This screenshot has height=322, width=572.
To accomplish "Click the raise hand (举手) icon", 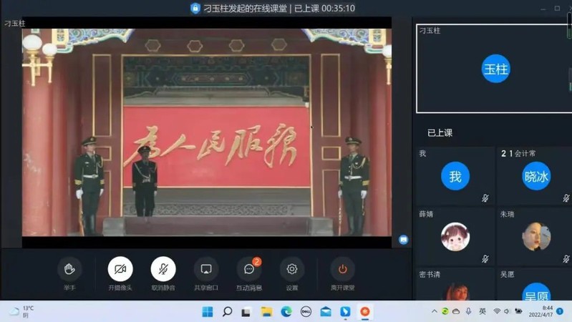I will pyautogui.click(x=69, y=269).
